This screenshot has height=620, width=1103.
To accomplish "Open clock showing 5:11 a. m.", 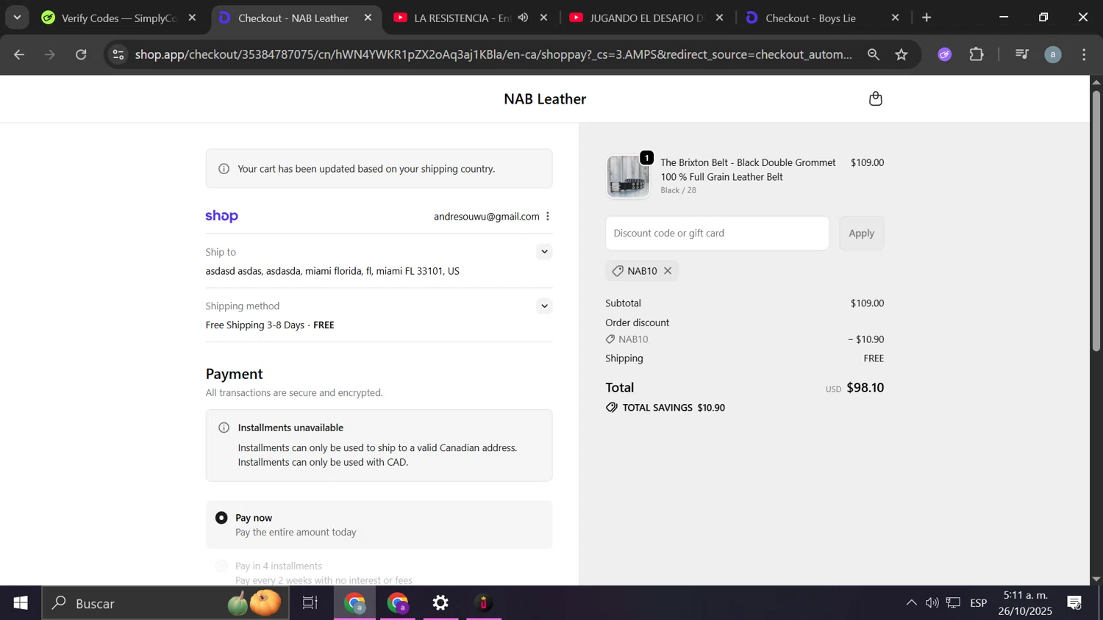I will pos(1026,603).
